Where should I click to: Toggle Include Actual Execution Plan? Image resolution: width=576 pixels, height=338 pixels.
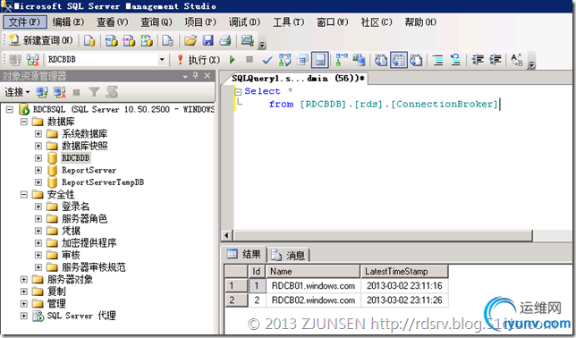(x=342, y=60)
